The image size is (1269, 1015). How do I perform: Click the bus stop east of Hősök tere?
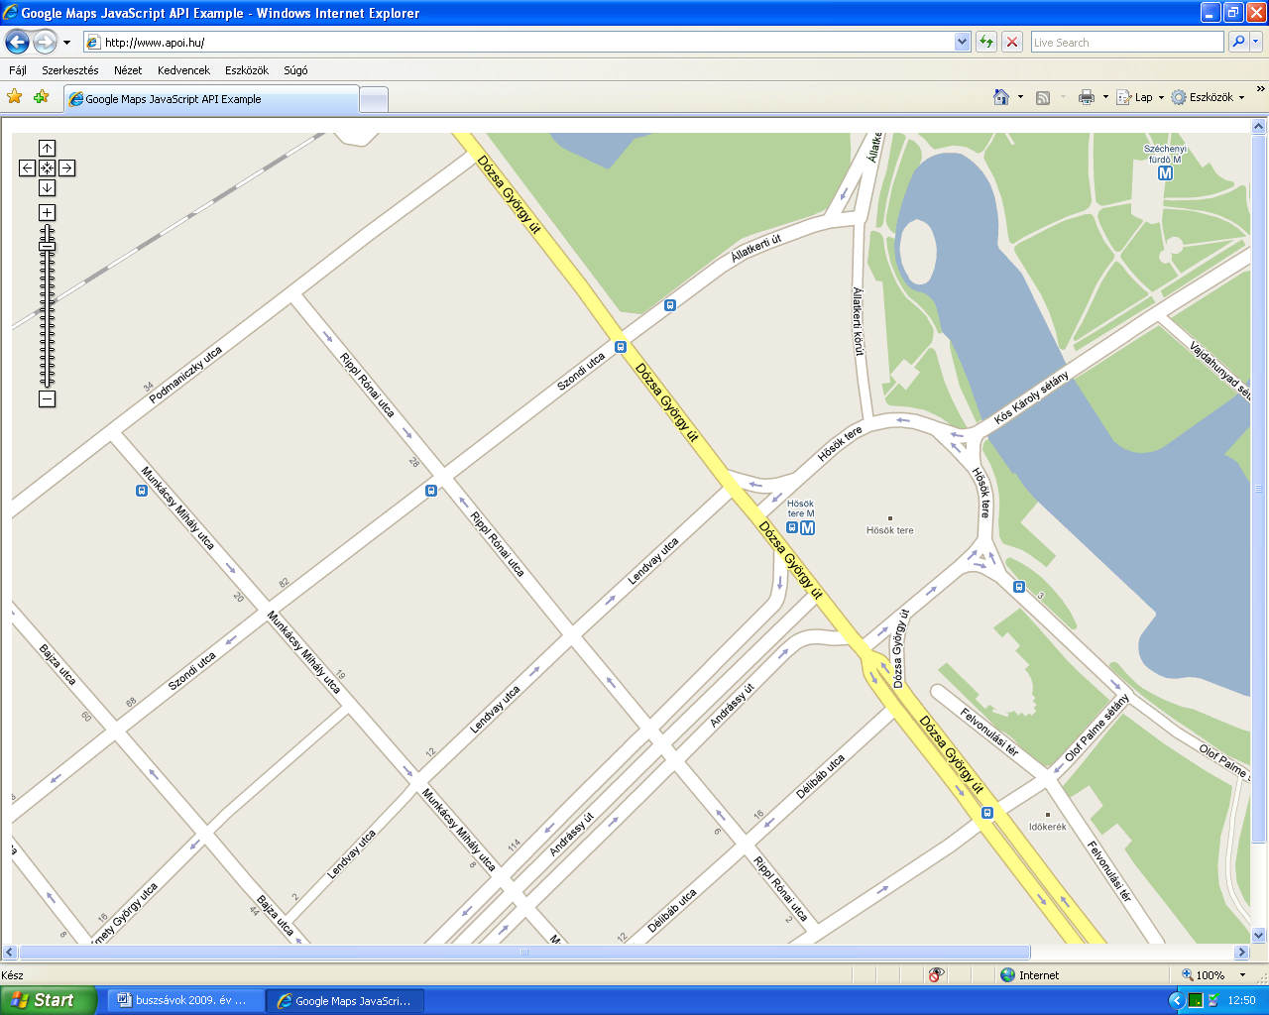point(1018,587)
